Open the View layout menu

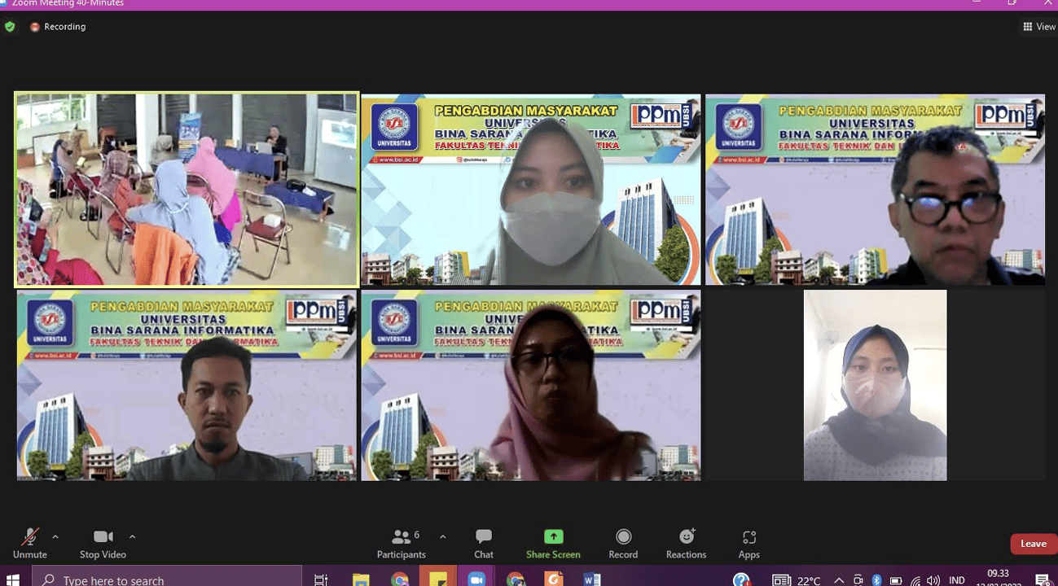[x=1038, y=27]
